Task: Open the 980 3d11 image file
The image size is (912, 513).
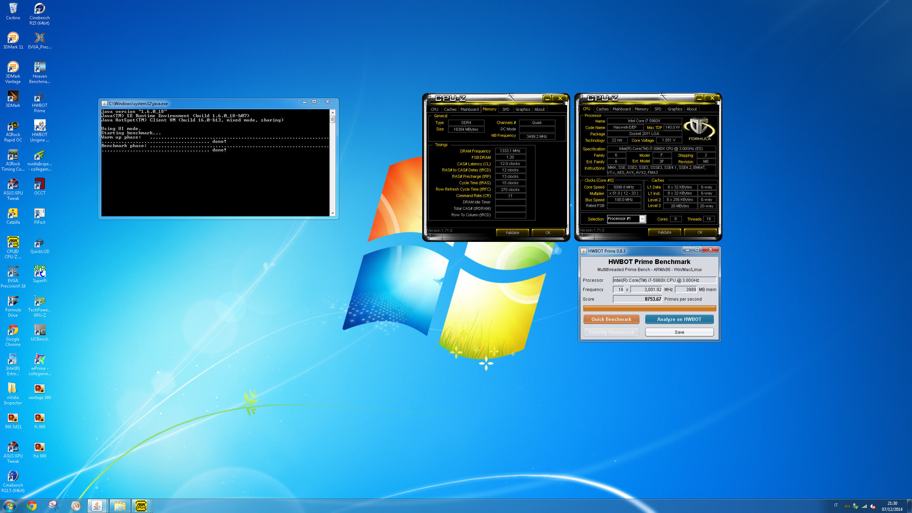Action: tap(13, 420)
